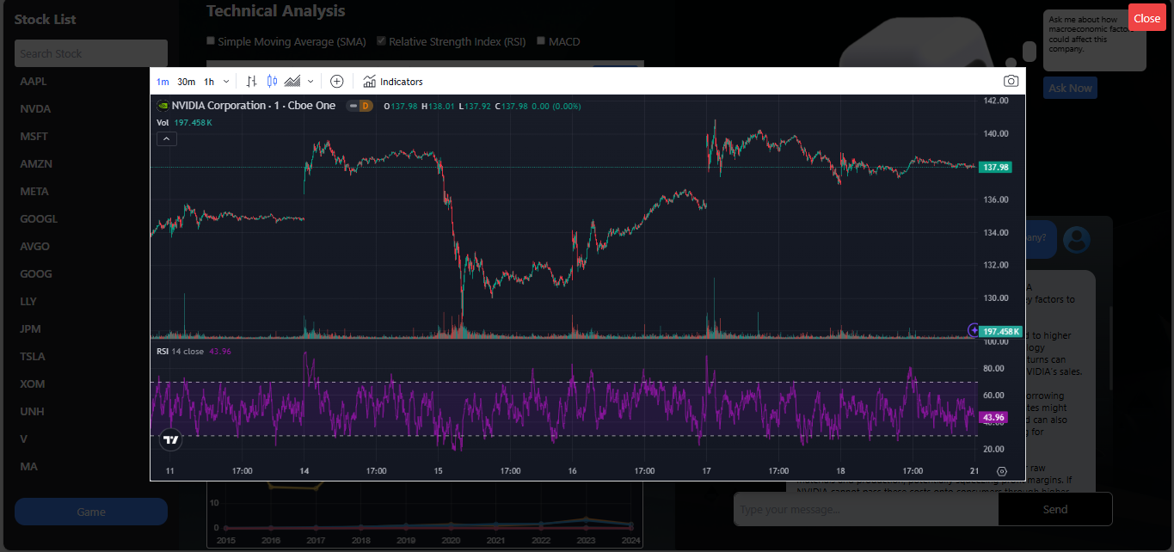
Task: Select GOOG in the stock list
Action: click(x=36, y=273)
